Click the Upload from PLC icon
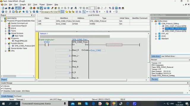Screen dimensions: 190x106 pyautogui.click(x=45, y=8)
